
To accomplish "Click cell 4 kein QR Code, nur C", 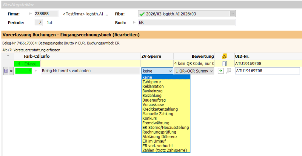I will pyautogui.click(x=194, y=64).
